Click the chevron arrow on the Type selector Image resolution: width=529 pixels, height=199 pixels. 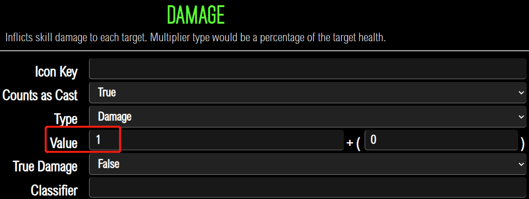click(x=521, y=117)
